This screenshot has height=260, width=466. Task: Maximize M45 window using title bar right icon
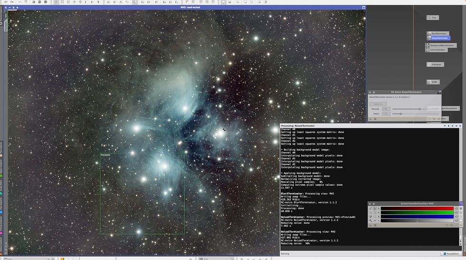363,8
